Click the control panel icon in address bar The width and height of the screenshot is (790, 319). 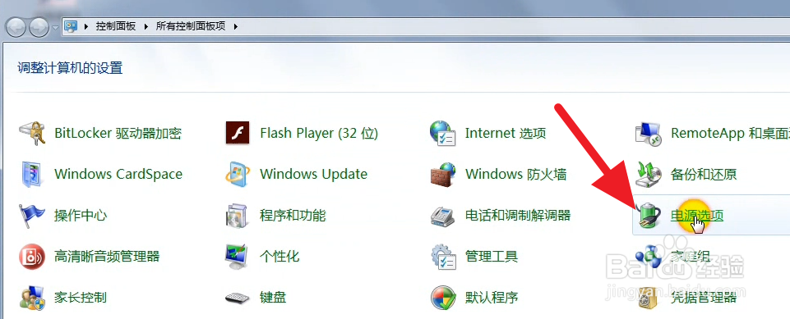pos(71,26)
